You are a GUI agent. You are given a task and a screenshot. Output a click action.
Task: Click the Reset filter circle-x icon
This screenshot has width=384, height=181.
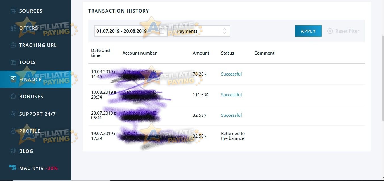330,31
